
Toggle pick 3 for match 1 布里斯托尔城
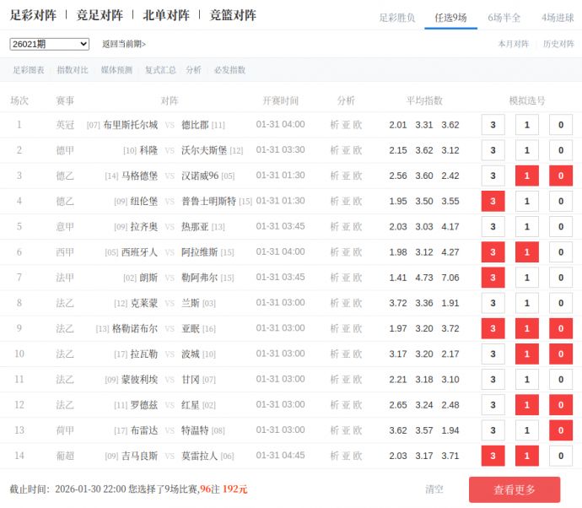click(493, 125)
